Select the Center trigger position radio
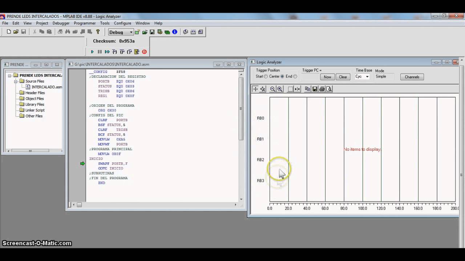The width and height of the screenshot is (465, 261). click(x=282, y=76)
